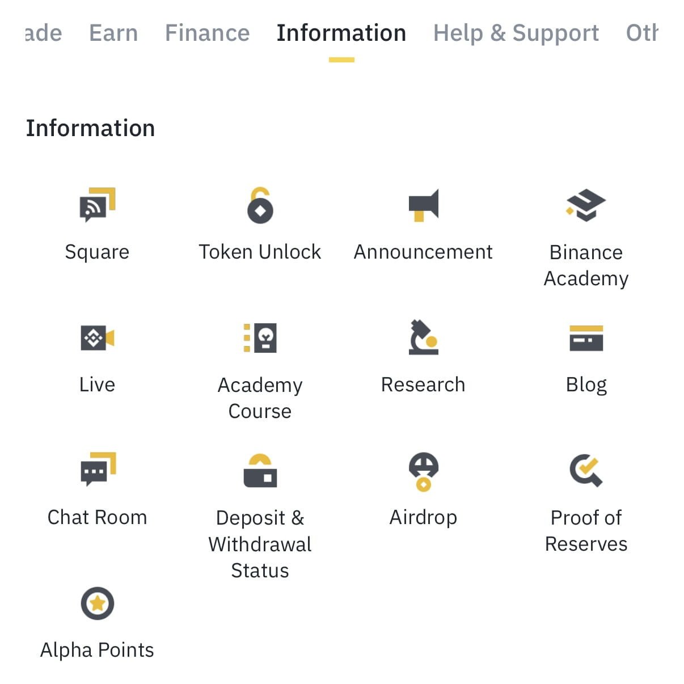Launch Live streaming icon
The image size is (684, 684).
pyautogui.click(x=97, y=339)
